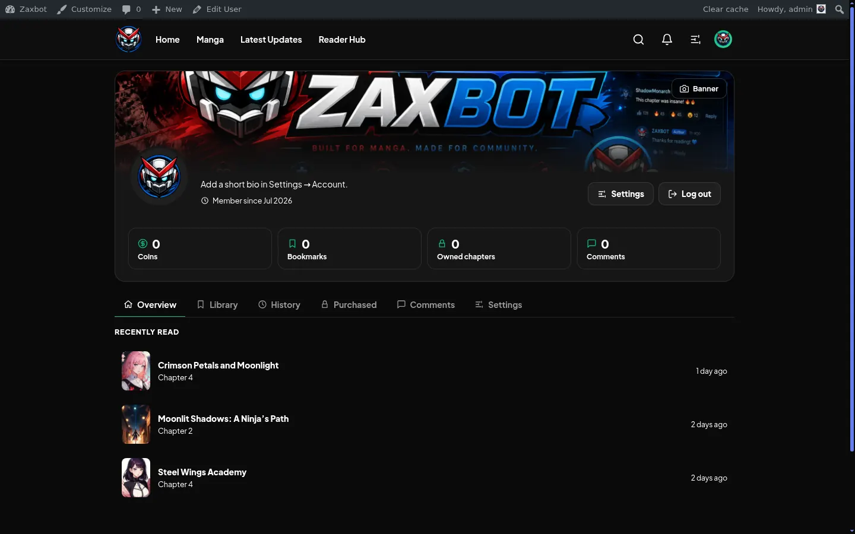Open the notifications bell

(x=667, y=39)
